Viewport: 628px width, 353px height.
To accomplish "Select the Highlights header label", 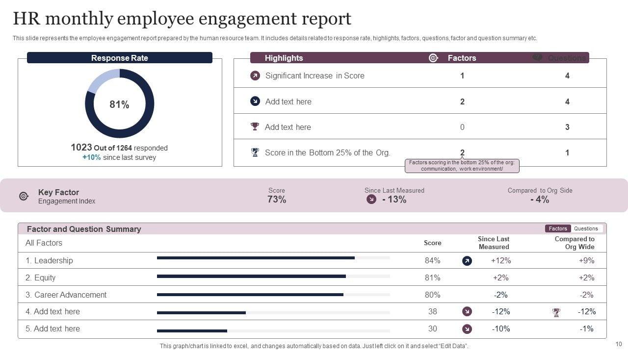I will coord(284,58).
